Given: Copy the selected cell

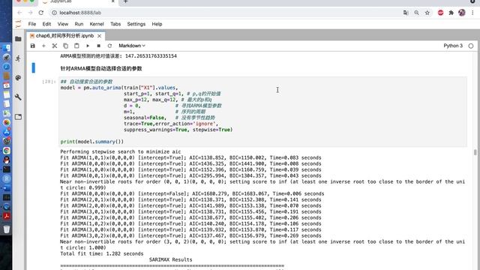Looking at the screenshot, I should [65, 46].
